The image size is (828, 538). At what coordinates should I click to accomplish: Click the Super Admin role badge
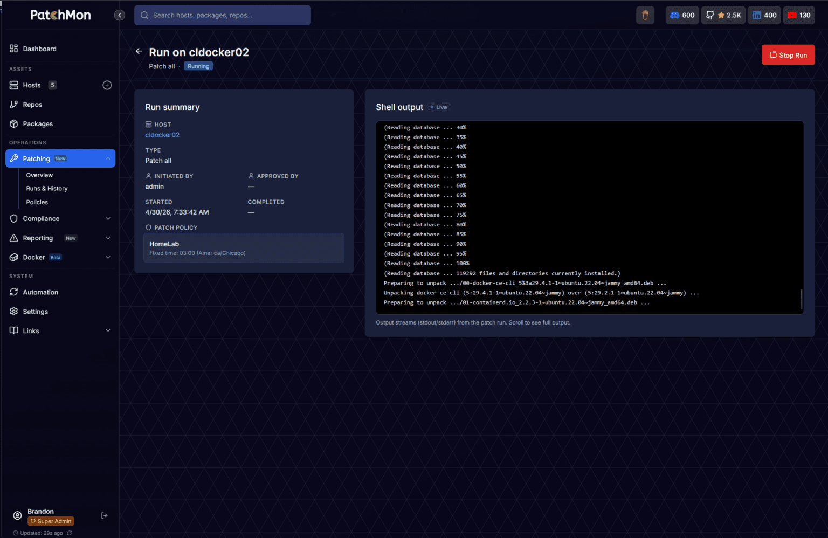[x=51, y=521]
